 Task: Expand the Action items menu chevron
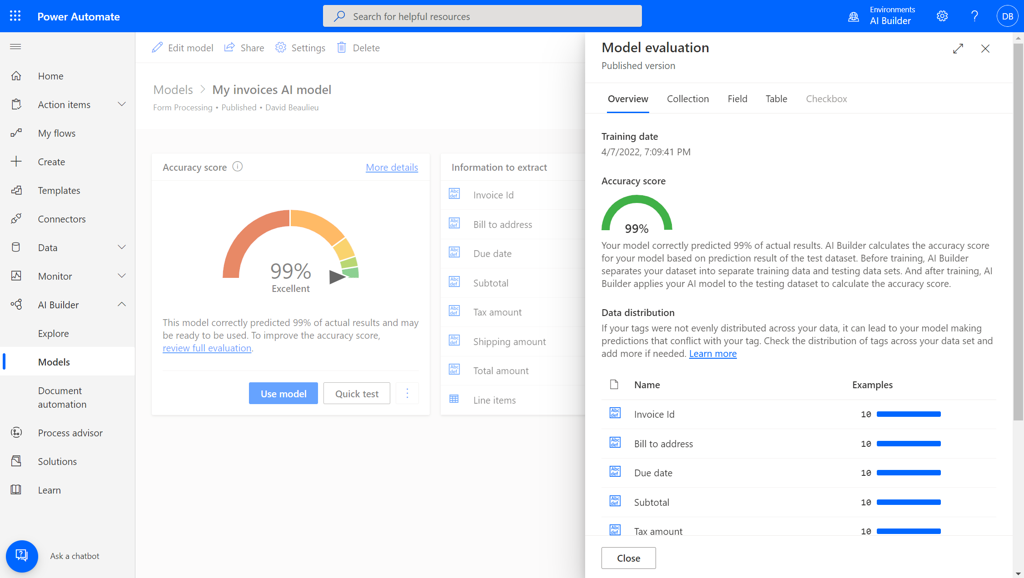point(121,104)
